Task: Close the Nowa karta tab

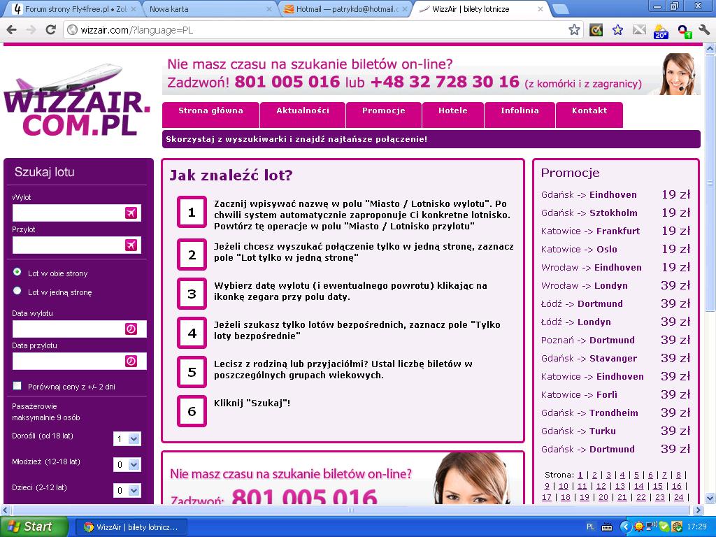Action: point(269,9)
